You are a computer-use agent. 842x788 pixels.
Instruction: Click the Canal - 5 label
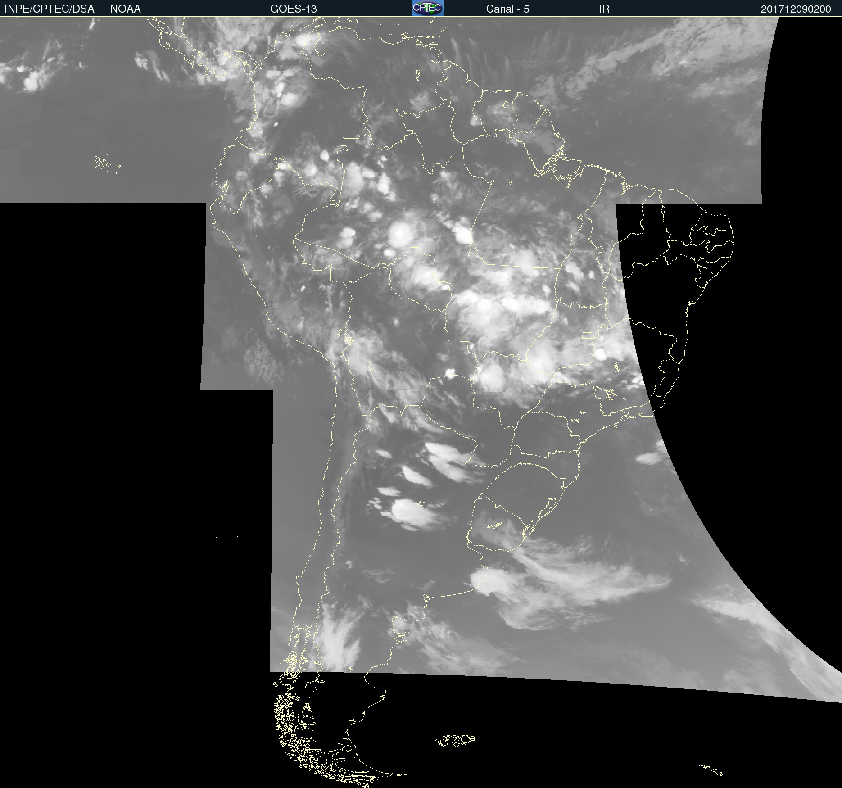[507, 9]
